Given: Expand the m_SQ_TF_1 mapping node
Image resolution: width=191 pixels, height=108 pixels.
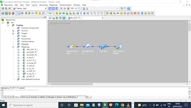Looking at the screenshot, I should (x=18, y=74).
